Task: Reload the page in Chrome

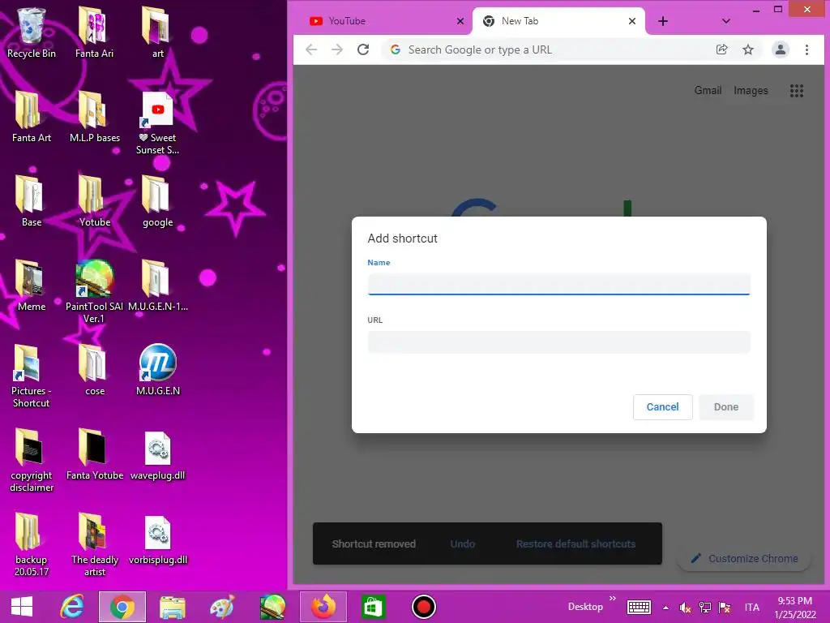Action: pos(363,49)
